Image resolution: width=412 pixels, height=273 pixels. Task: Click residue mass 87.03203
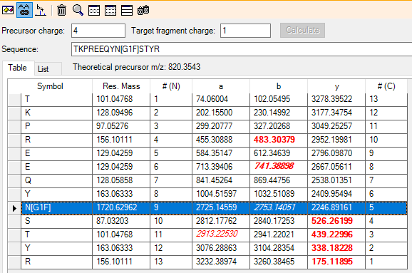pyautogui.click(x=121, y=221)
